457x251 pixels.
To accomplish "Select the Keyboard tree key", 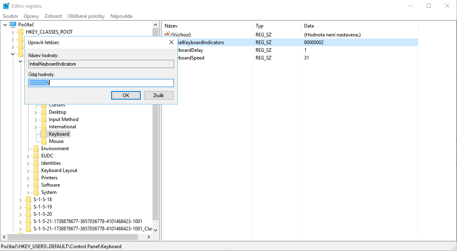I will point(59,134).
